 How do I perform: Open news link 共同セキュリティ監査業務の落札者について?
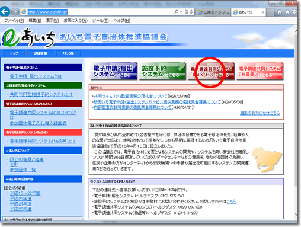click(x=130, y=96)
